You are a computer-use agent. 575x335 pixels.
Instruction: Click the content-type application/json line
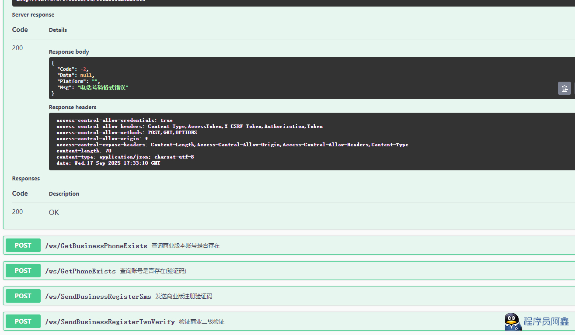coord(125,157)
